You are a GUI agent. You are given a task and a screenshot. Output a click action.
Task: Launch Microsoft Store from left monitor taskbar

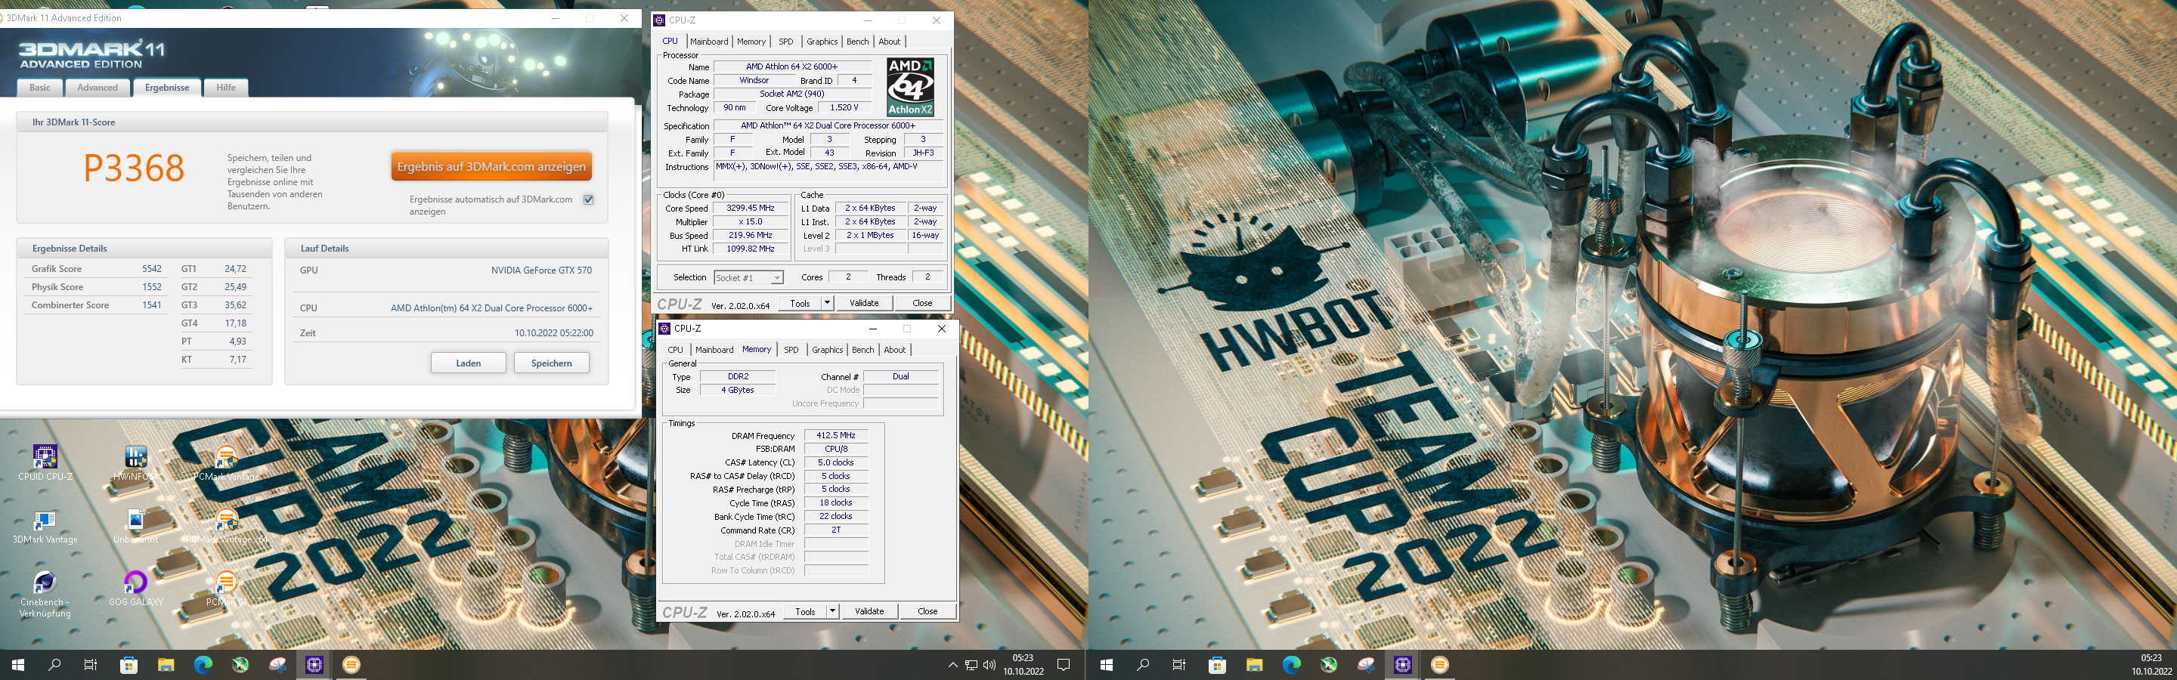[x=129, y=665]
